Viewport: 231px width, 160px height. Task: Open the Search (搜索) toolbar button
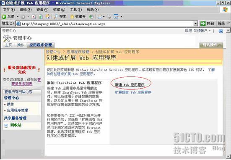(60, 17)
